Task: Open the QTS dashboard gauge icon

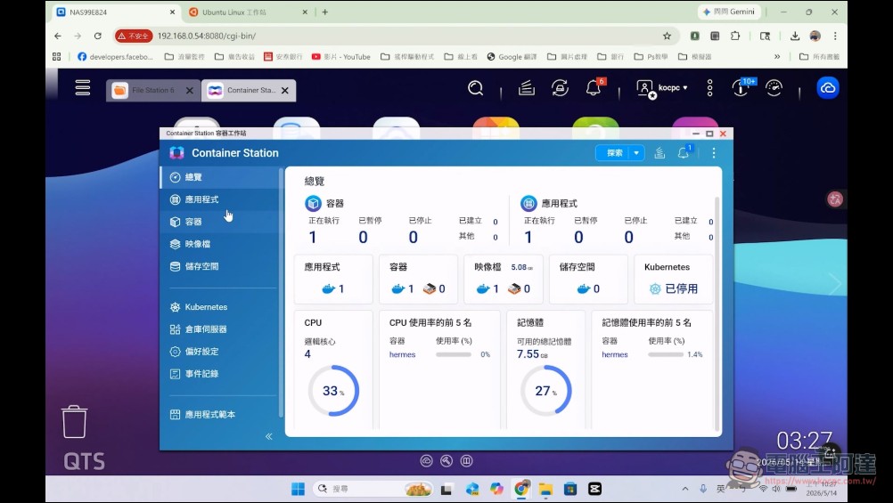Action: 774,87
